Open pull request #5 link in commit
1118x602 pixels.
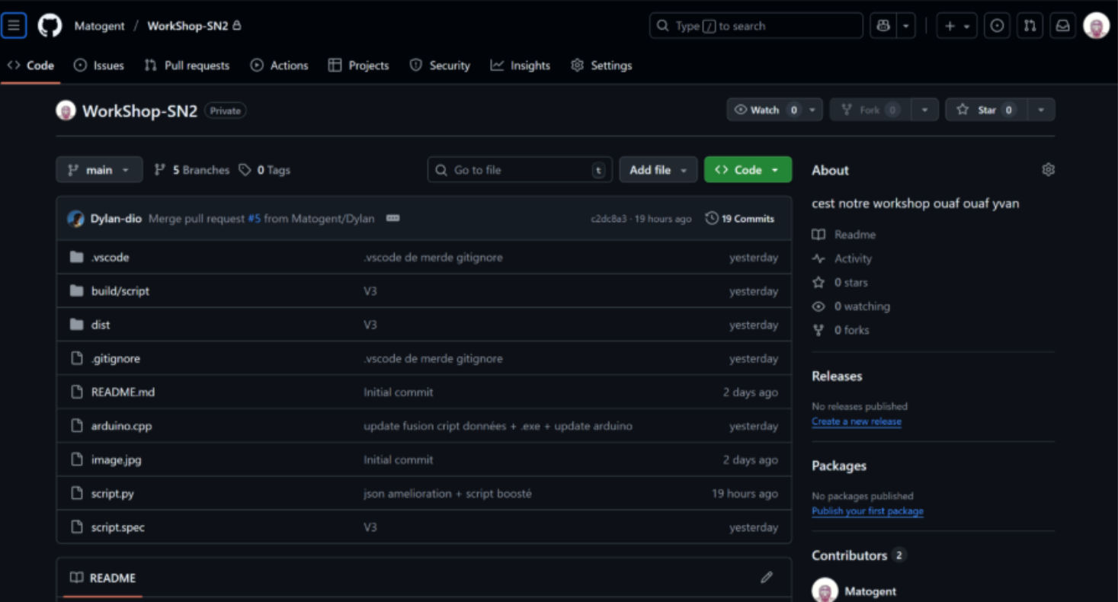click(254, 219)
